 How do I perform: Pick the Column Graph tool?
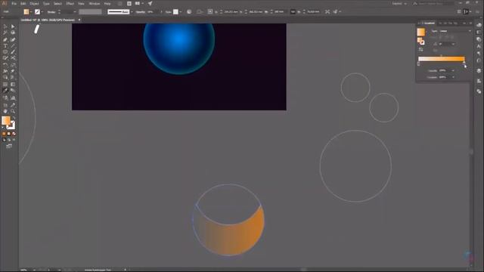(13, 97)
